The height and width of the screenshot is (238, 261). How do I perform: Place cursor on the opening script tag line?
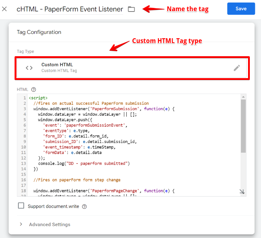pos(38,98)
